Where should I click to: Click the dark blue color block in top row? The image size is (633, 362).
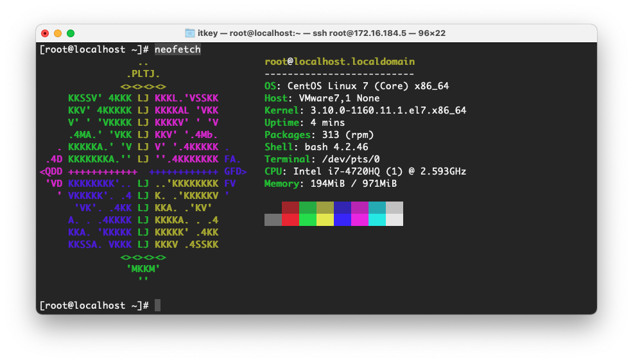point(342,207)
